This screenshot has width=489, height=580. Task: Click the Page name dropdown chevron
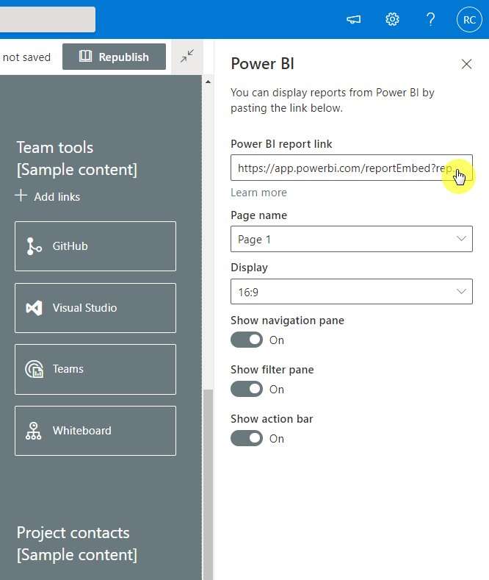click(x=461, y=239)
